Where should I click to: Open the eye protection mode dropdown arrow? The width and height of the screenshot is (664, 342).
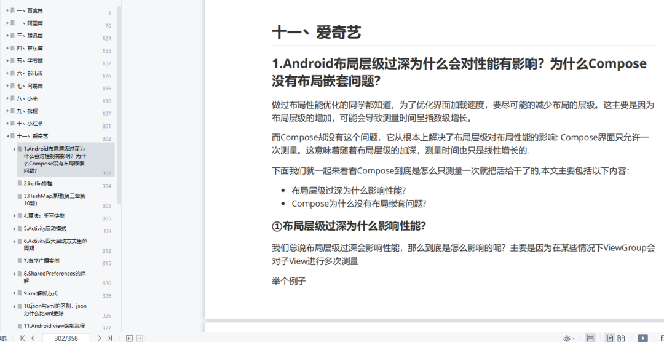pos(573,338)
